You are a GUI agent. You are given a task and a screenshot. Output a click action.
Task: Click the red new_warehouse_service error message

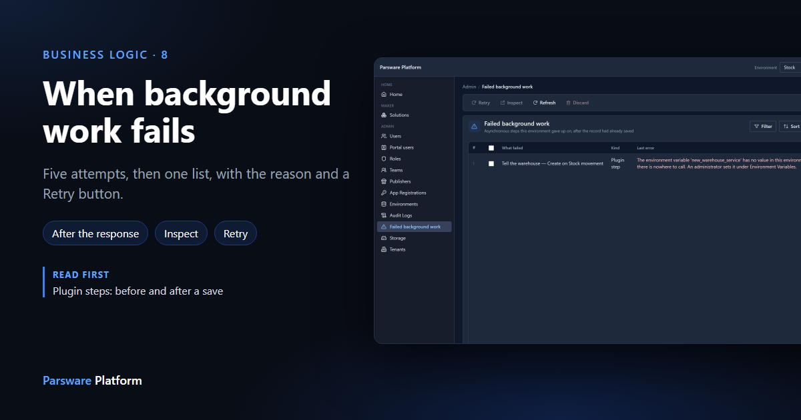click(x=718, y=163)
